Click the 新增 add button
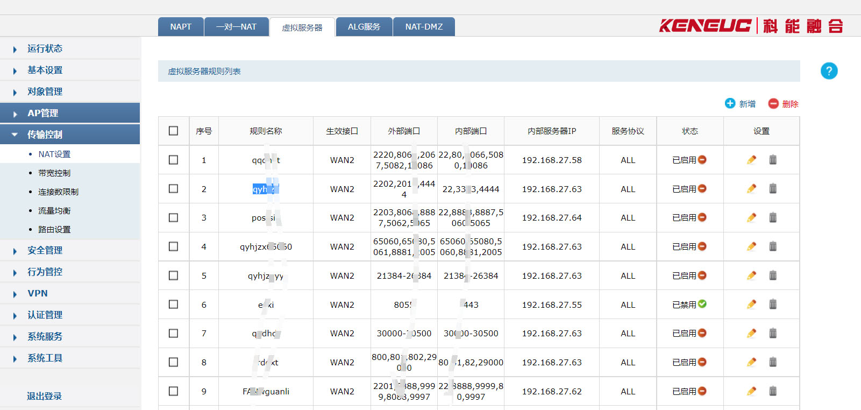This screenshot has height=410, width=861. [741, 104]
